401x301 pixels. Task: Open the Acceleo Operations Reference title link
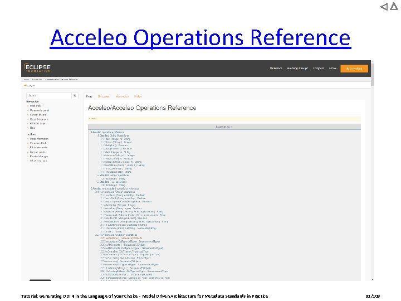point(200,38)
